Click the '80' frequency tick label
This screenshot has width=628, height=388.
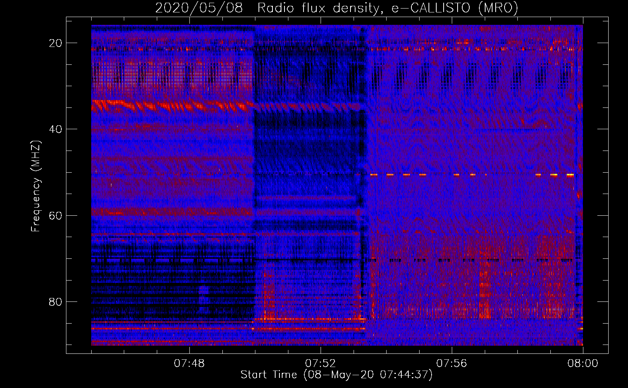[56, 301]
